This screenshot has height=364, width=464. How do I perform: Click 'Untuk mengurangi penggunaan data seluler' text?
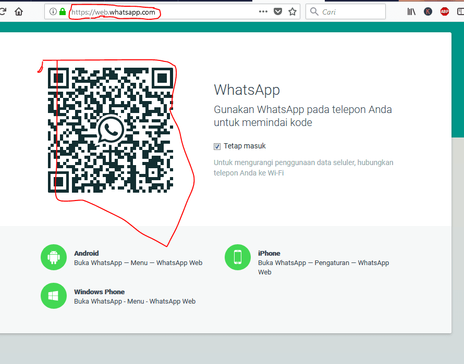[284, 162]
